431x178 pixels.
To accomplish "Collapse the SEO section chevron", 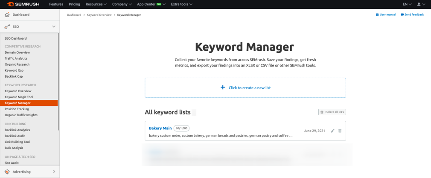I will [54, 26].
